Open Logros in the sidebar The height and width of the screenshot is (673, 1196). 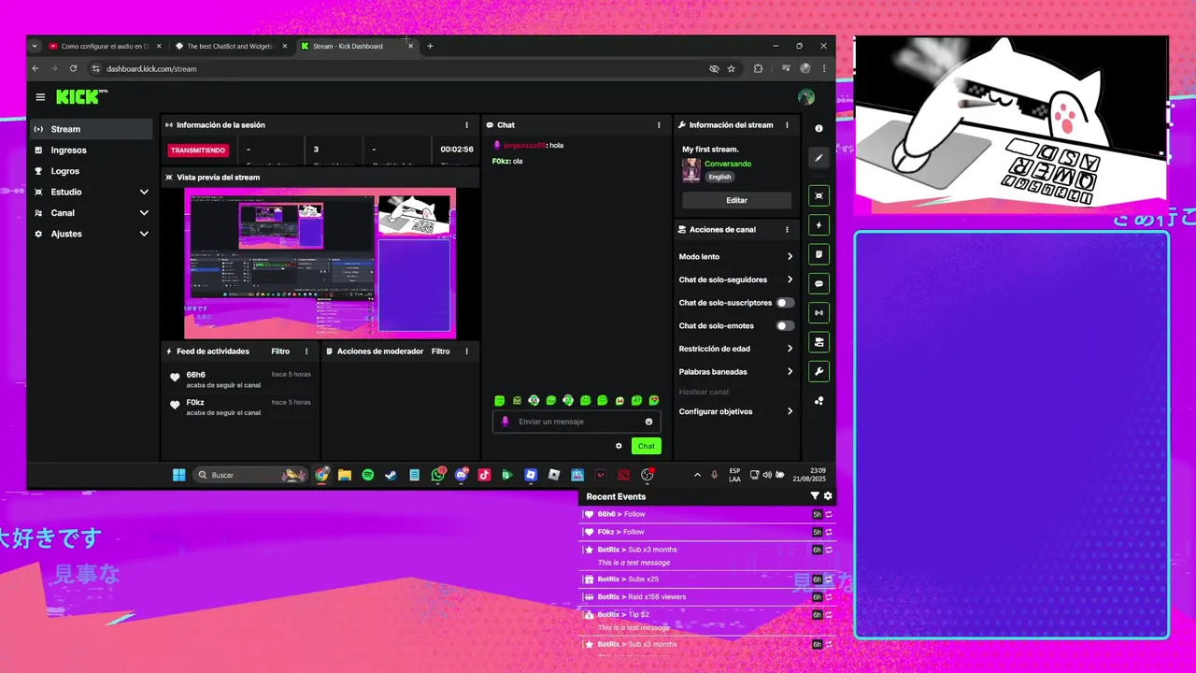click(92, 171)
